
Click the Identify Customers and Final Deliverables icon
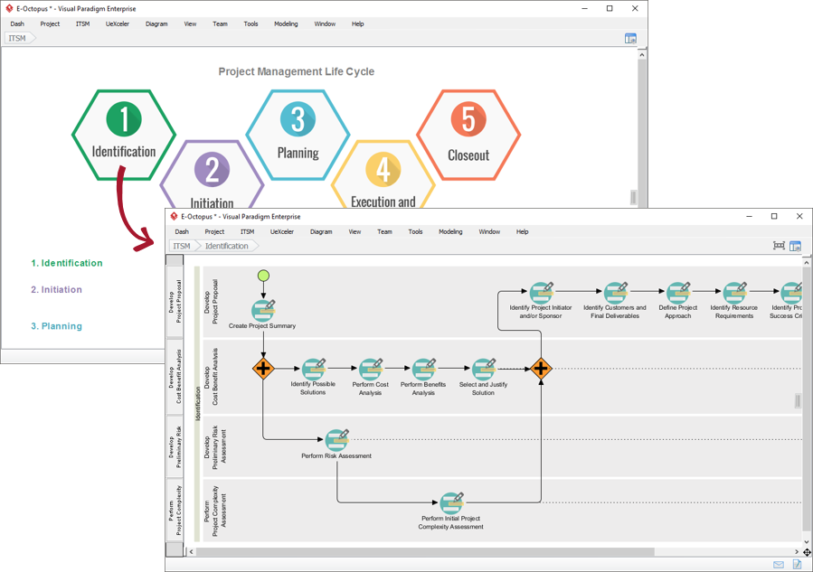click(x=616, y=292)
